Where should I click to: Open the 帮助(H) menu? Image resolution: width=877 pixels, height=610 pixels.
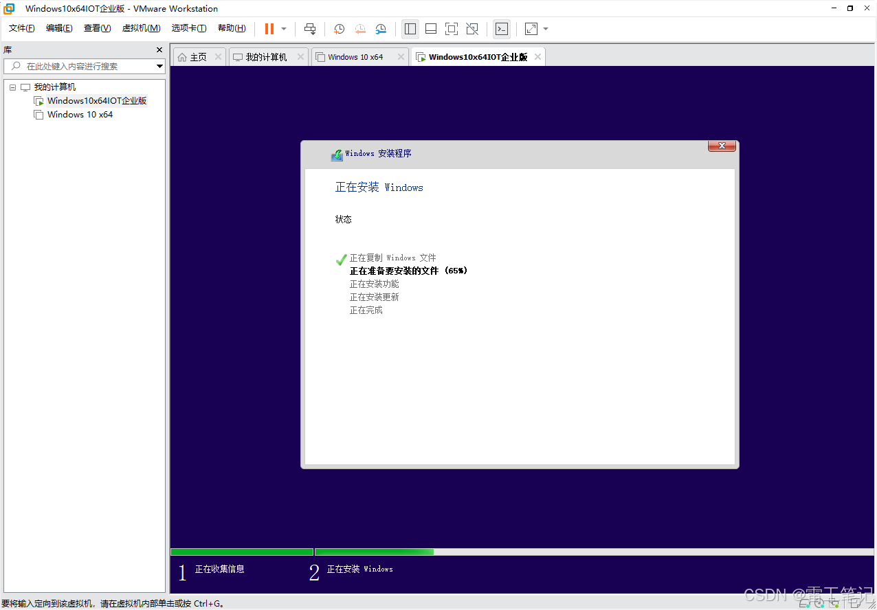tap(232, 28)
